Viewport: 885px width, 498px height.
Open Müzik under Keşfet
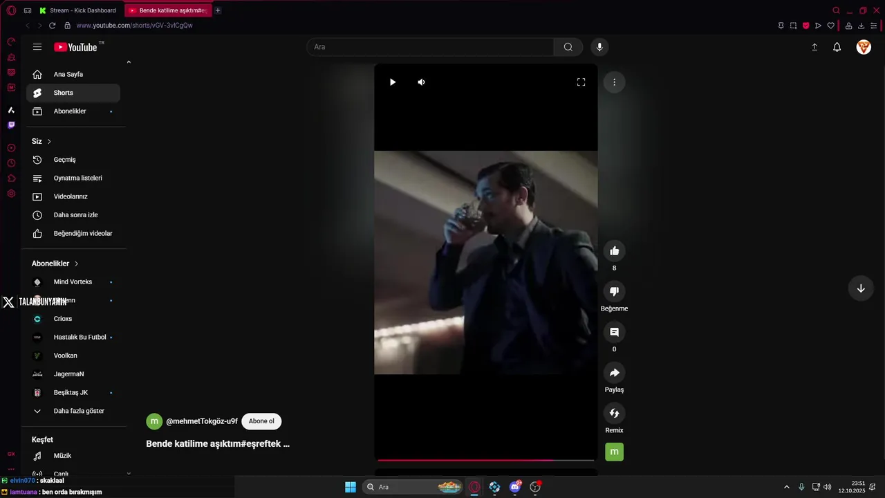tap(73, 456)
